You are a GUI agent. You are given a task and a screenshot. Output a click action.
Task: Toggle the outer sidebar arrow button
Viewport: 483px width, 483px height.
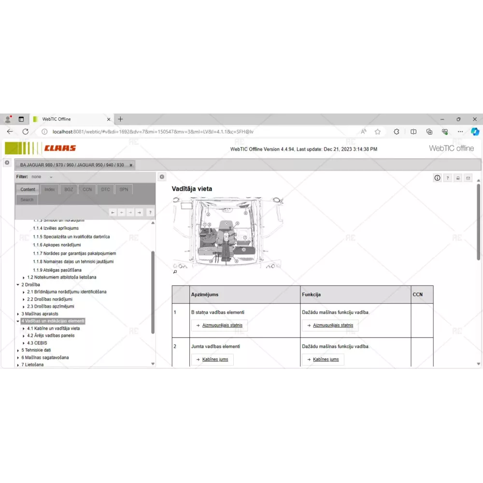pyautogui.click(x=7, y=163)
